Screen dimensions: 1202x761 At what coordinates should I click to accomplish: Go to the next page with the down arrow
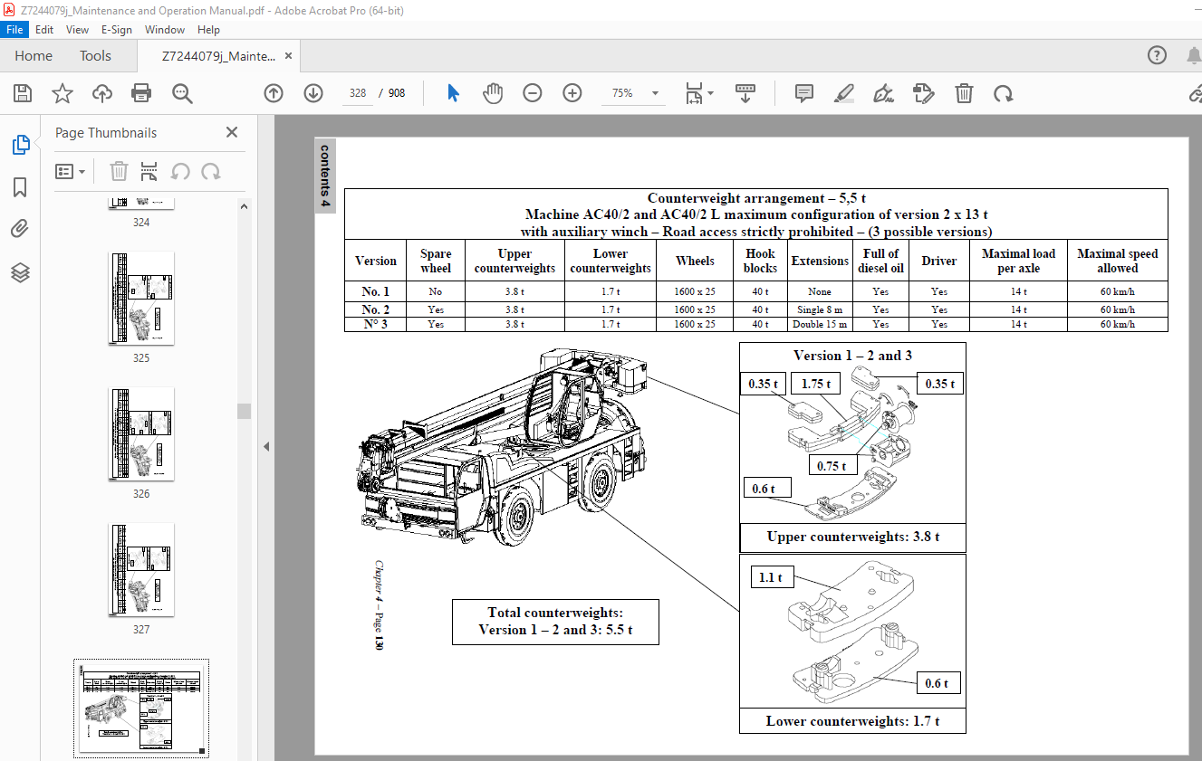tap(313, 93)
